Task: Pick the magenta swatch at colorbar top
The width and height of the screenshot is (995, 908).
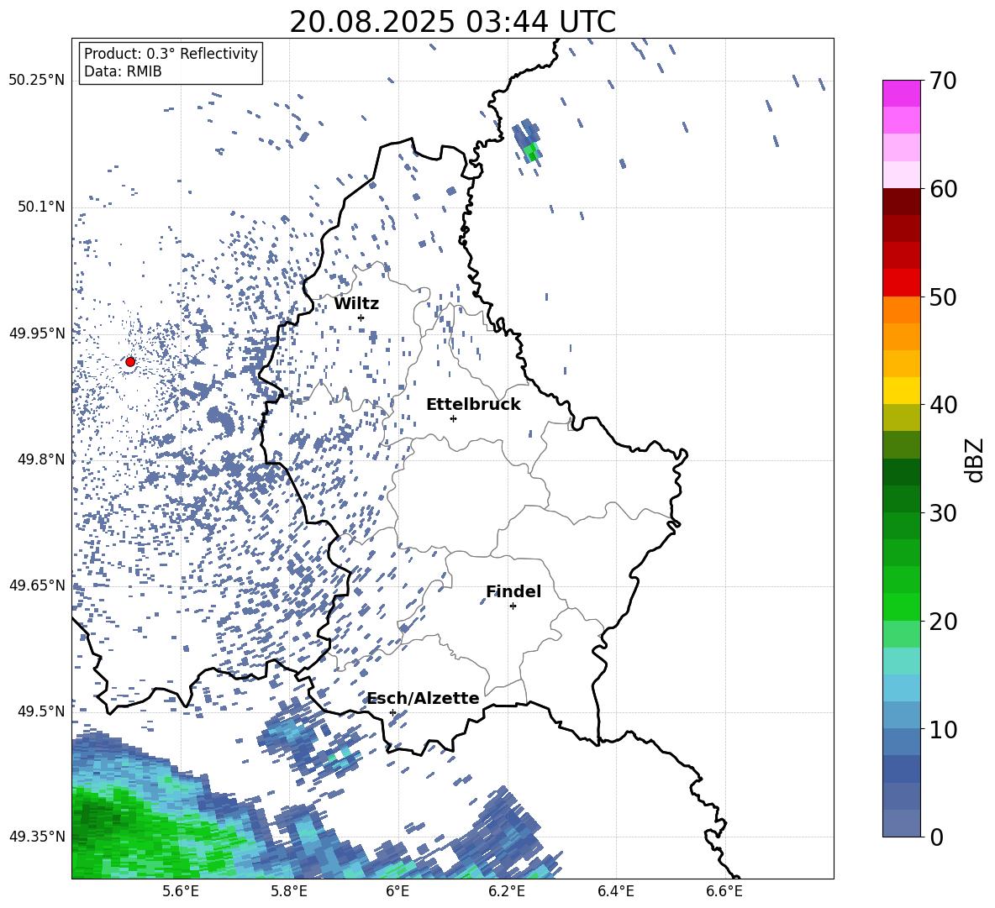Action: point(901,93)
